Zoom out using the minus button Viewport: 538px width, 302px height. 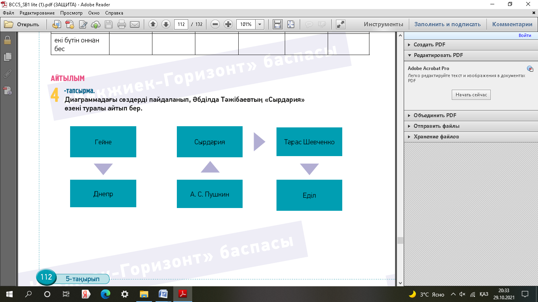coord(215,24)
